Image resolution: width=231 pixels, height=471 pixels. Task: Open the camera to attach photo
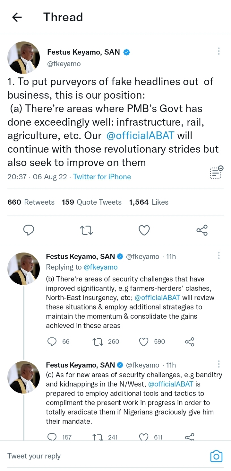coord(216,456)
